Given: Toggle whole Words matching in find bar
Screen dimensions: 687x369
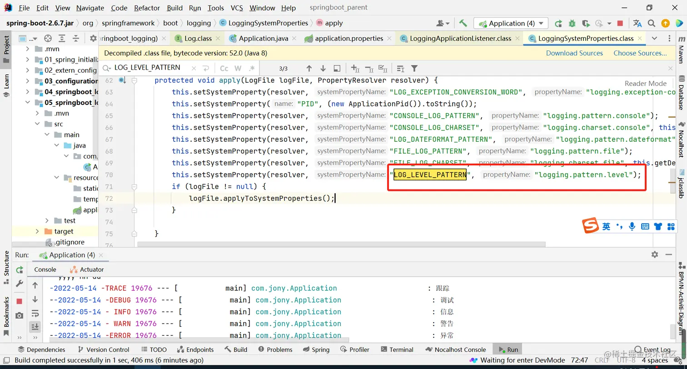Looking at the screenshot, I should [x=238, y=69].
